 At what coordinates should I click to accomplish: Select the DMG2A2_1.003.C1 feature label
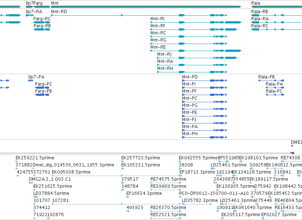pyautogui.click(x=50, y=179)
